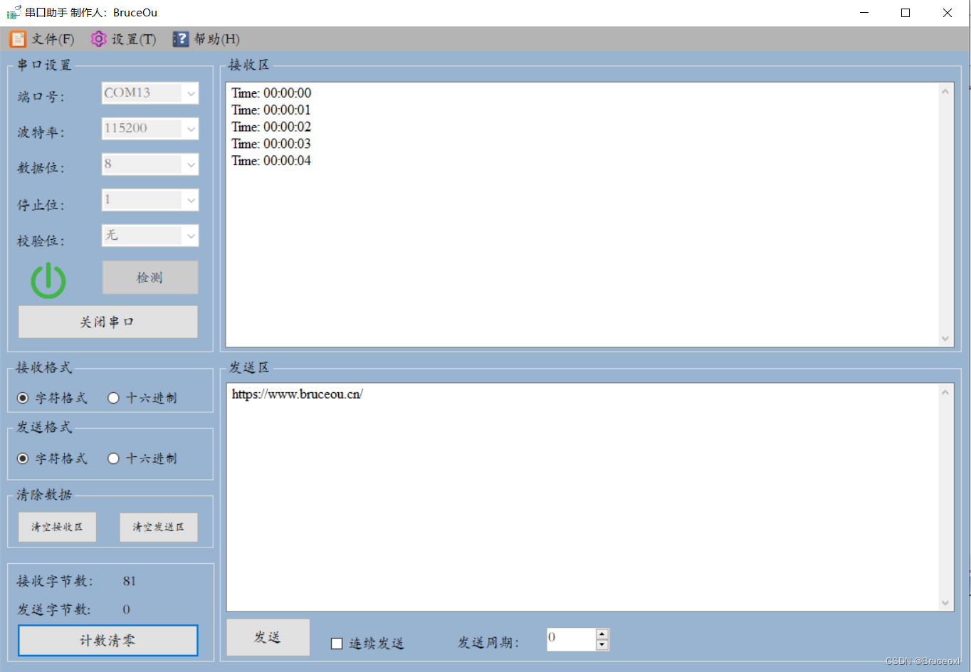Select 十六进制 under 发送格式
971x672 pixels.
tap(142, 458)
